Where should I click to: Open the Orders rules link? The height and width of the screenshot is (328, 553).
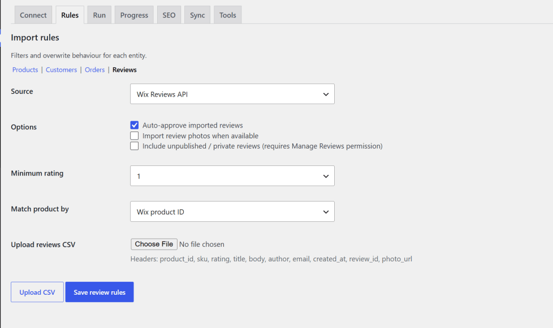[94, 69]
